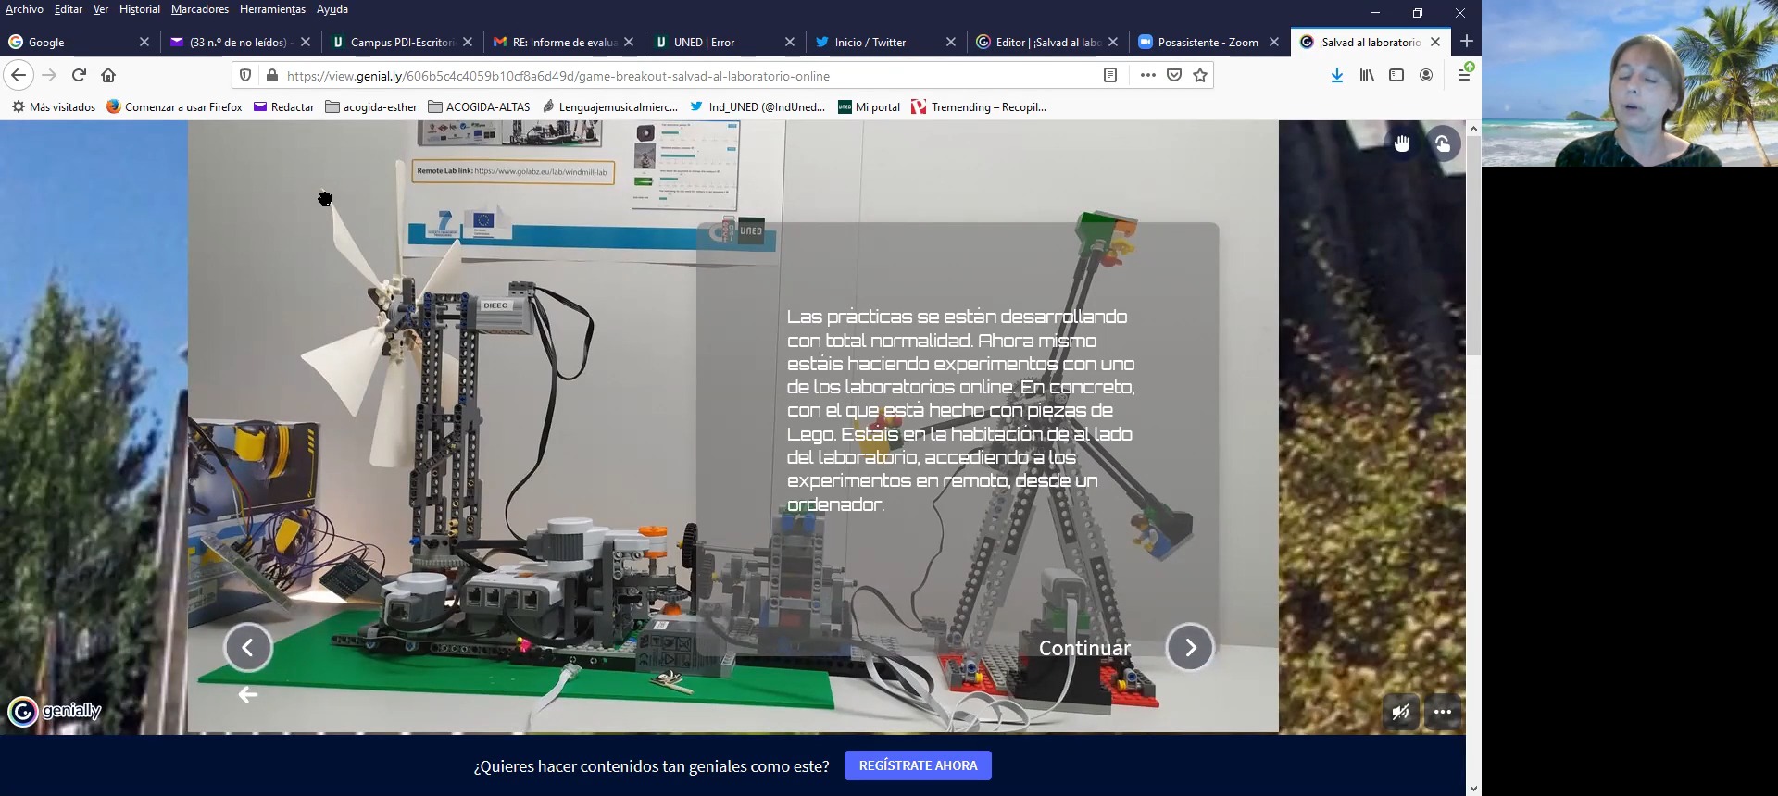Open Firefox downloads arrow icon
Viewport: 1778px width, 796px height.
(x=1336, y=76)
